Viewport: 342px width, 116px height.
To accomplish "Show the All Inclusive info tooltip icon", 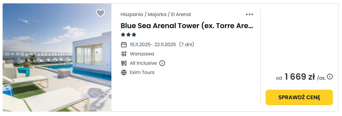I will tap(162, 63).
